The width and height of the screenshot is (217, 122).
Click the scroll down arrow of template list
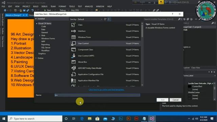pyautogui.click(x=142, y=85)
